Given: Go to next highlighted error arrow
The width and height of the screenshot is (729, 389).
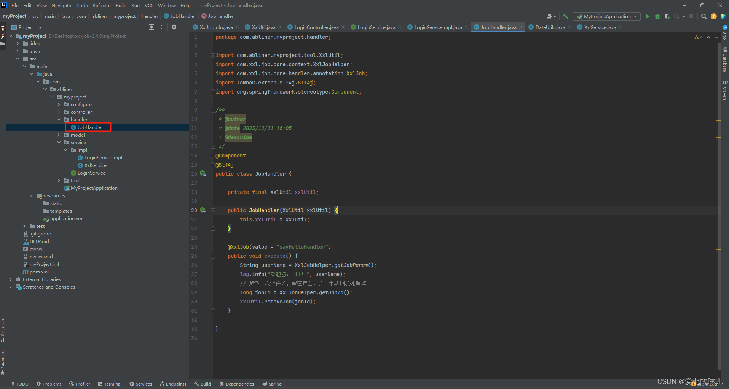Looking at the screenshot, I should [x=716, y=37].
